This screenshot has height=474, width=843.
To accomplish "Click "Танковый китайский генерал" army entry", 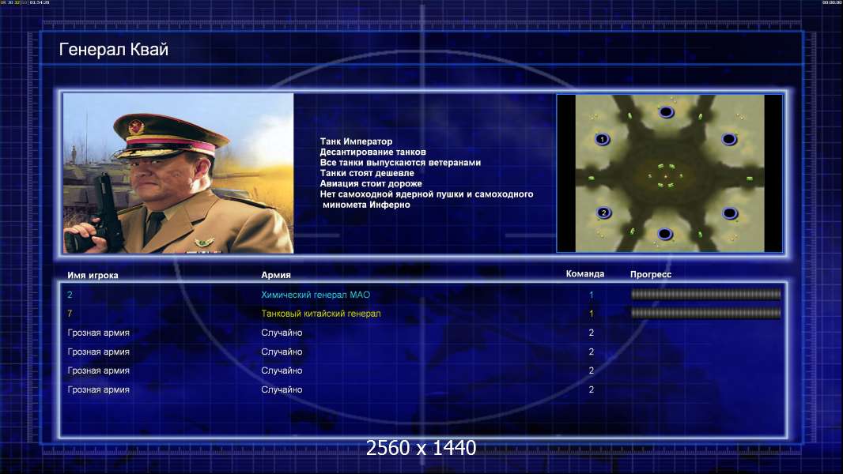I will [x=321, y=314].
